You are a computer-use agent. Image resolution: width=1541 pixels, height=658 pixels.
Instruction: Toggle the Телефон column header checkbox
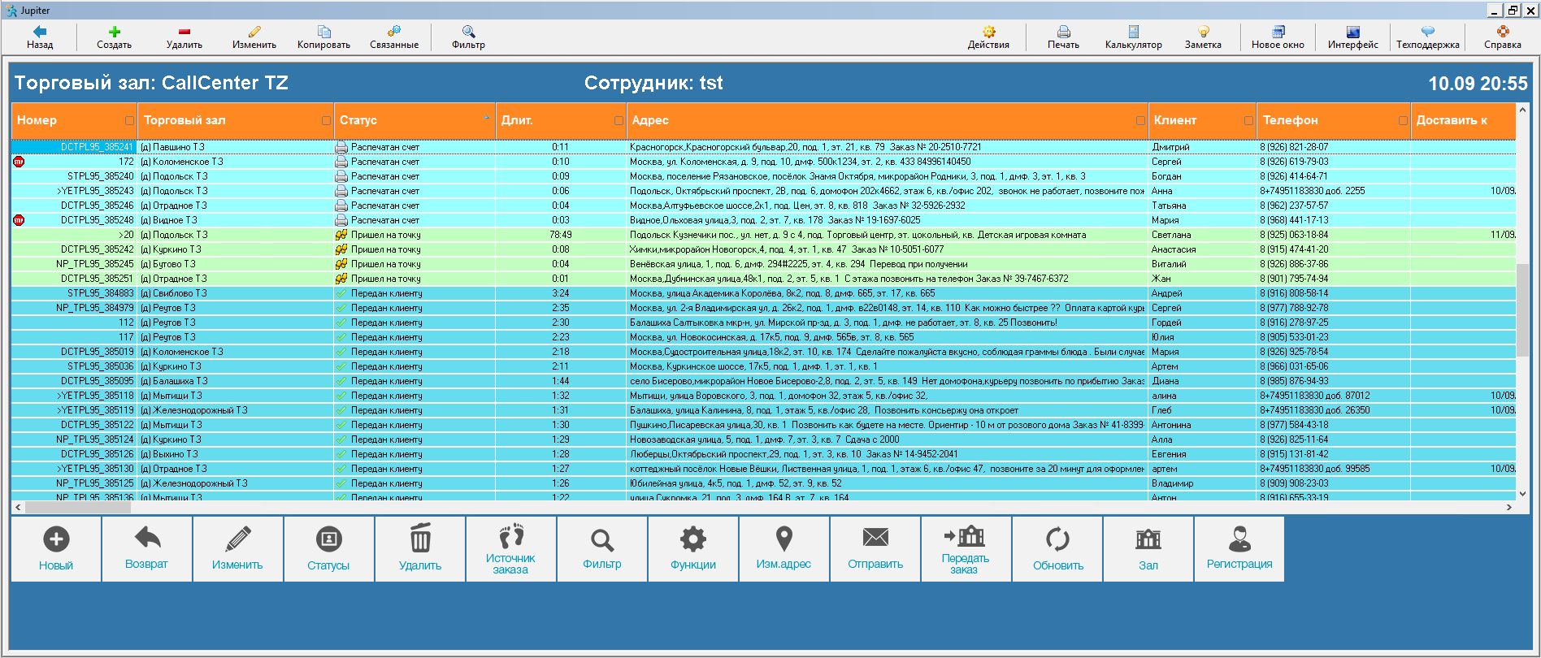tap(1403, 120)
